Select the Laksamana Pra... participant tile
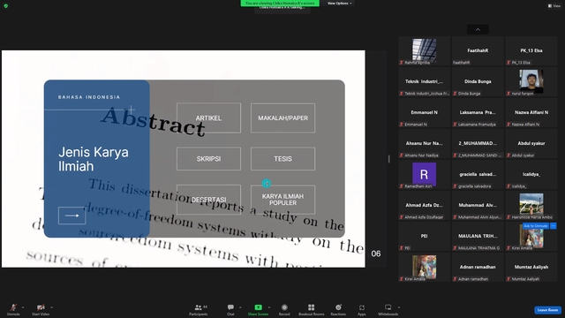The width and height of the screenshot is (565, 318). tap(478, 113)
